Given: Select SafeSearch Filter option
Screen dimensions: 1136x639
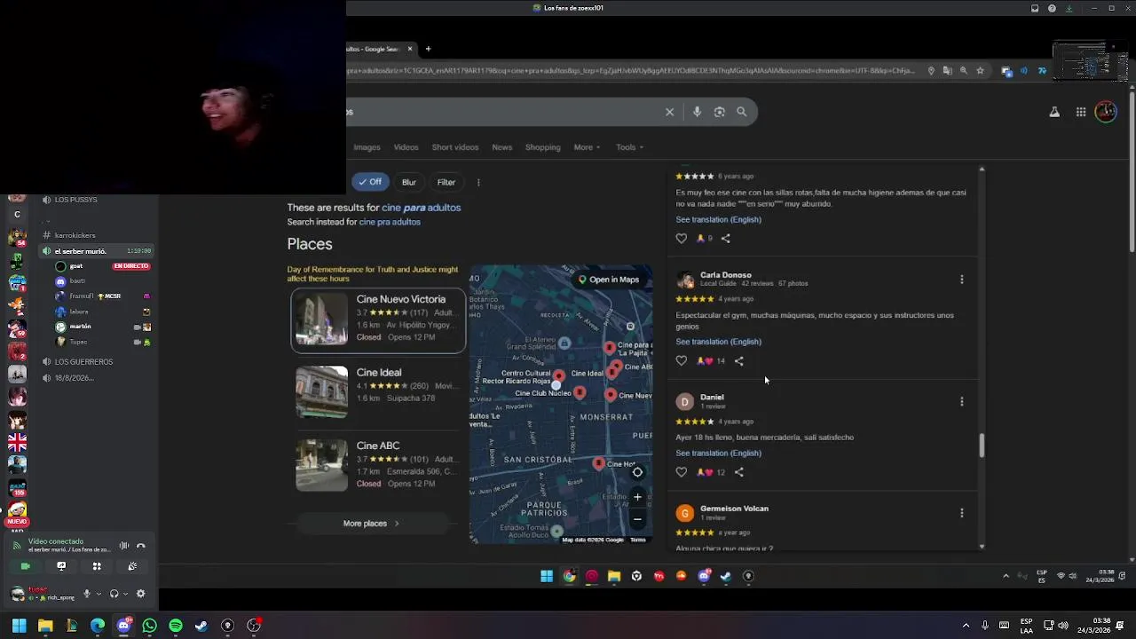Looking at the screenshot, I should (446, 182).
